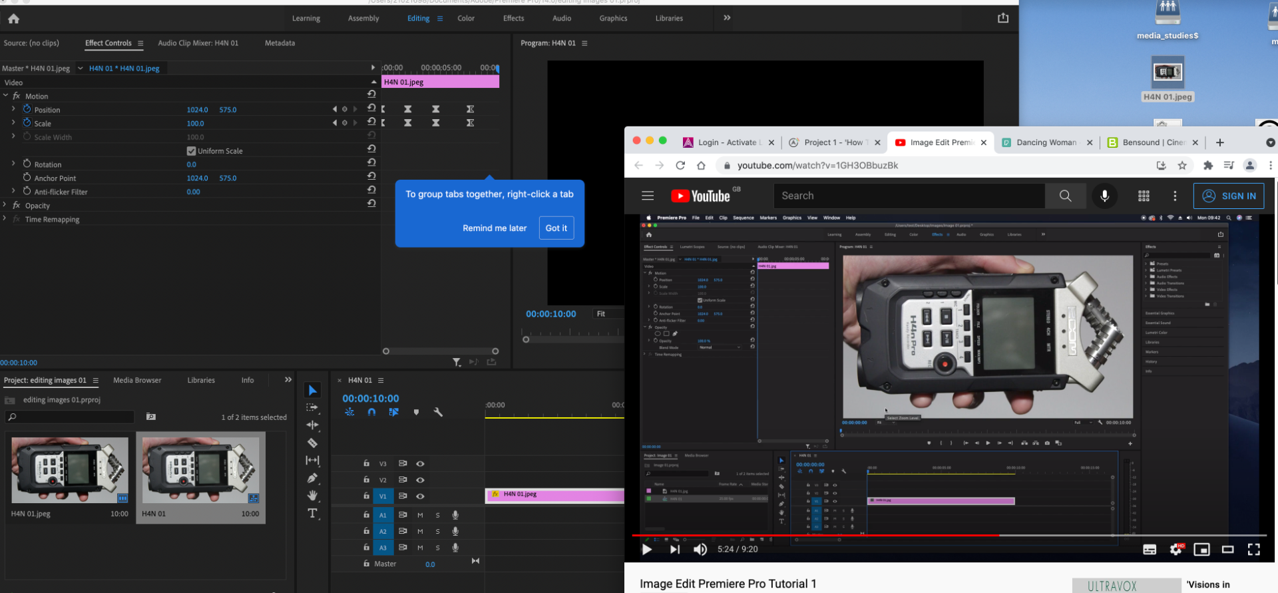Click Remind me later
1278x593 pixels.
(x=495, y=228)
